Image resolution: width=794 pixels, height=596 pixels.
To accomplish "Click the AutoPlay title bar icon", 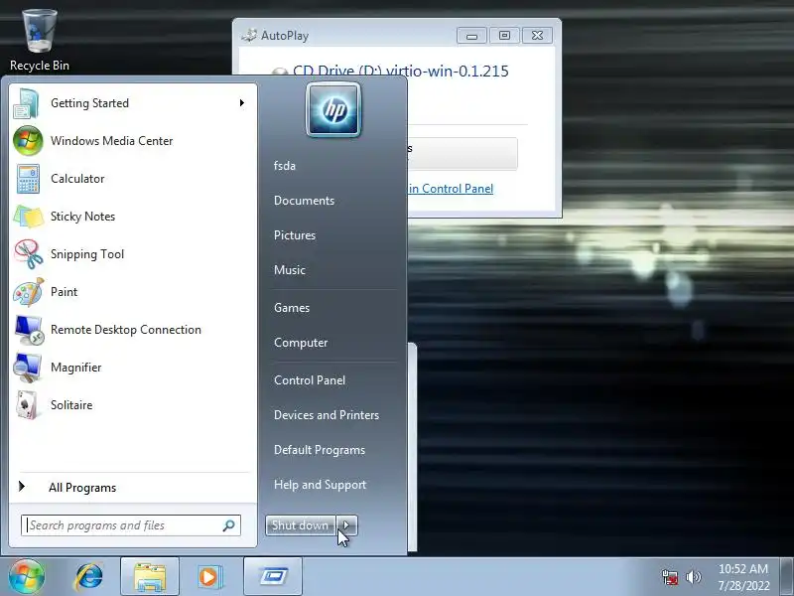I will click(249, 36).
